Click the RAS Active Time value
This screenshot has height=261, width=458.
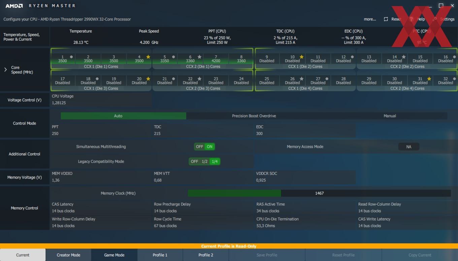click(x=268, y=211)
